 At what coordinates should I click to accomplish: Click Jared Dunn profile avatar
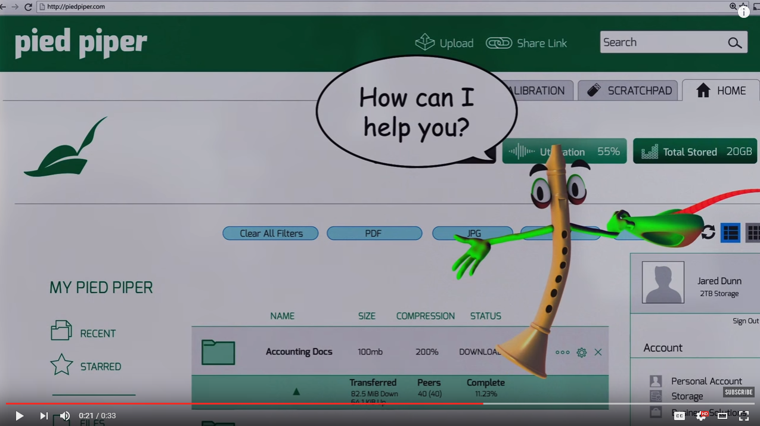[663, 282]
